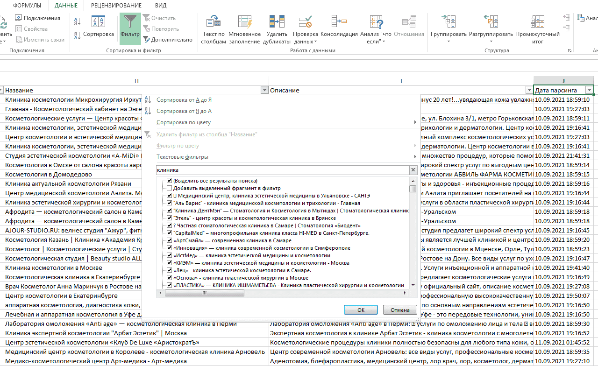
Task: Expand 'Текстовые фильтры' submenu
Action: pos(281,157)
